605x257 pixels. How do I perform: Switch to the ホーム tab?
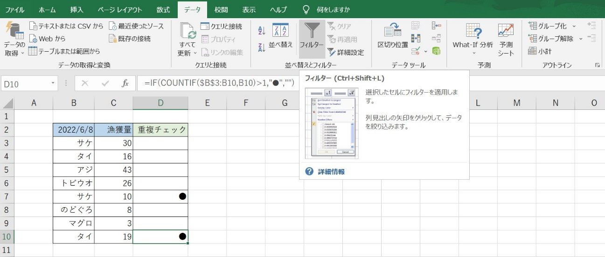[47, 9]
